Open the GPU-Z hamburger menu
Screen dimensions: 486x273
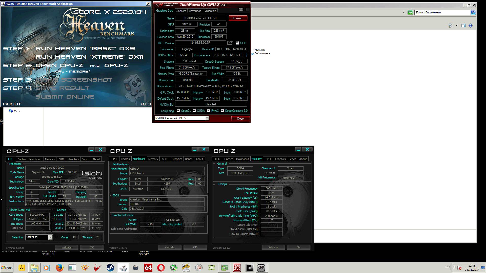click(248, 10)
